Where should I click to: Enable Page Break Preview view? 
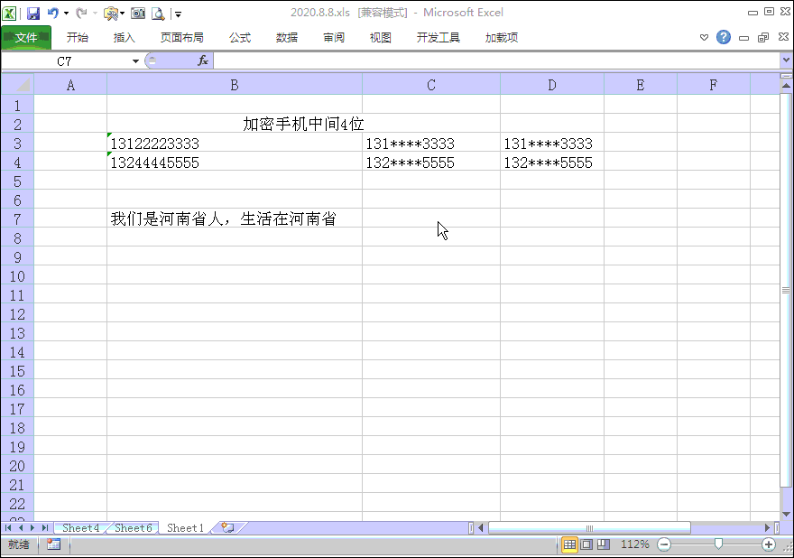(605, 544)
